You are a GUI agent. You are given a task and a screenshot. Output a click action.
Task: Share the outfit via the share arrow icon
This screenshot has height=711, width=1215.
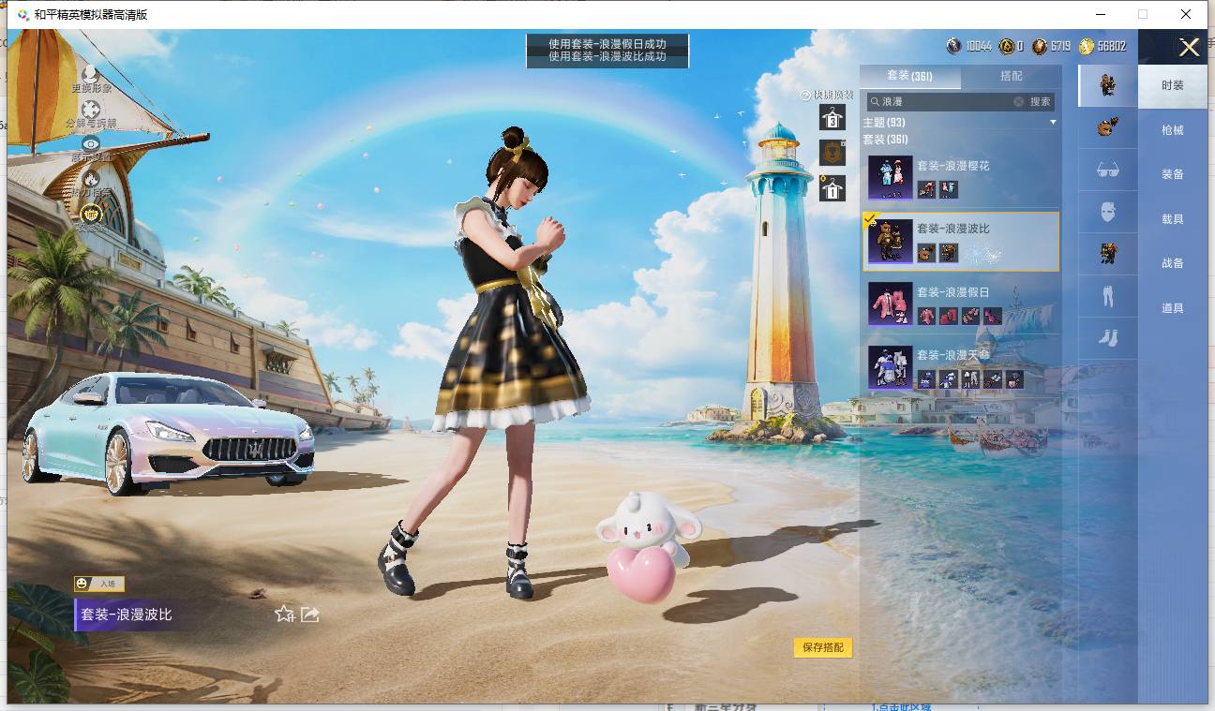310,615
